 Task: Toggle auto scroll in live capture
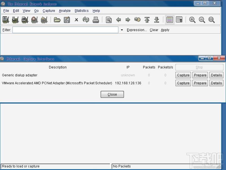(x=179, y=20)
